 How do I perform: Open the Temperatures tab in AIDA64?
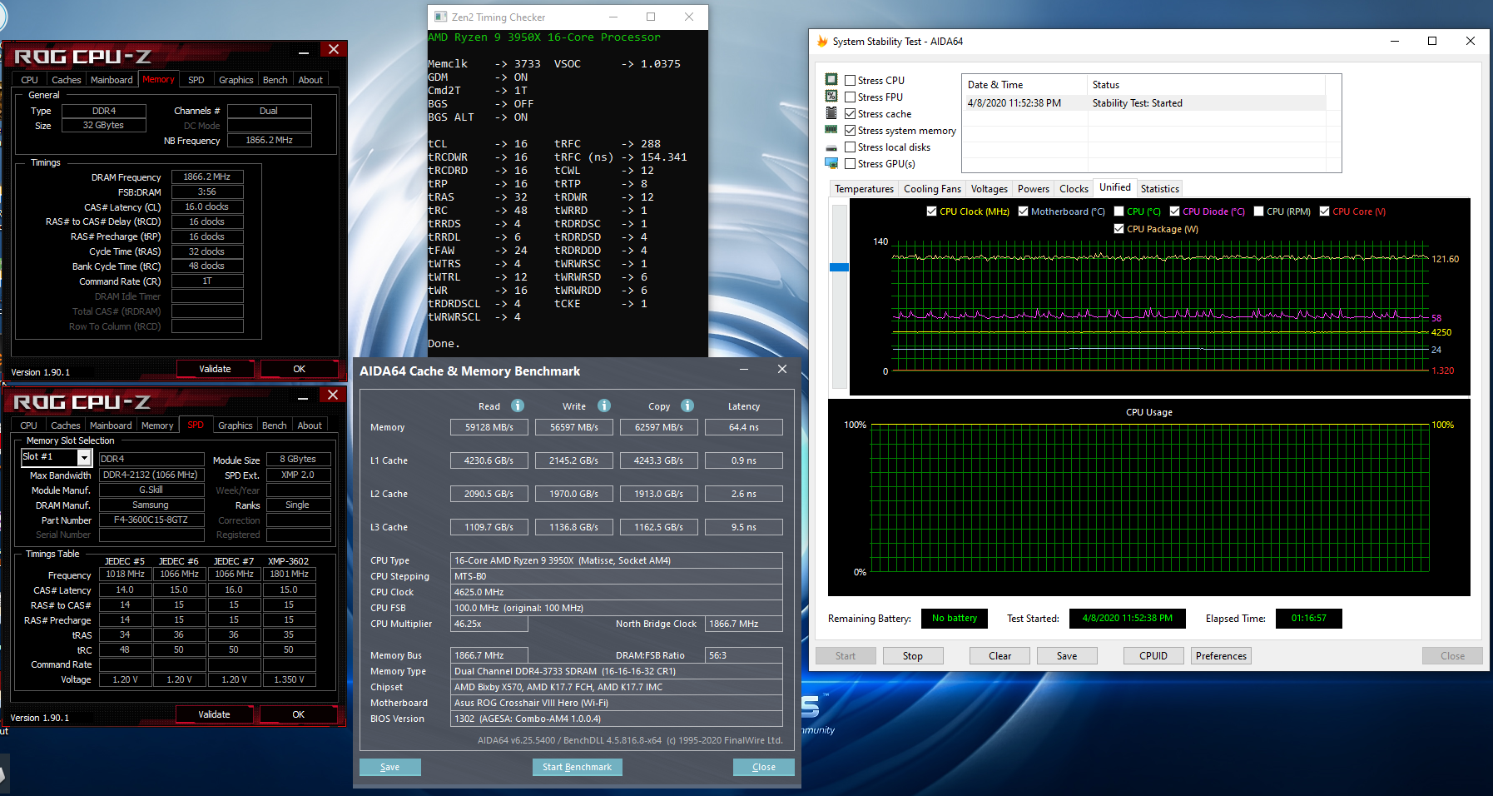pos(864,189)
